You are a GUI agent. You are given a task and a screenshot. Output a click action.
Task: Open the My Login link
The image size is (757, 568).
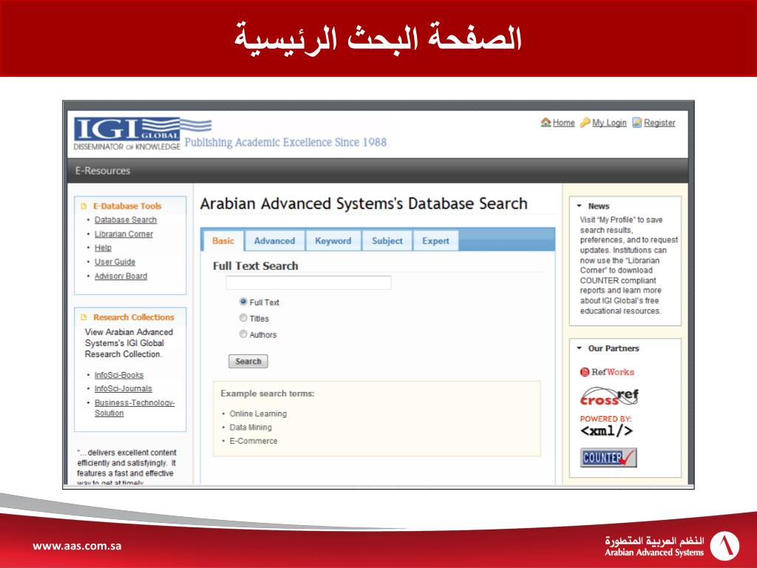point(609,123)
